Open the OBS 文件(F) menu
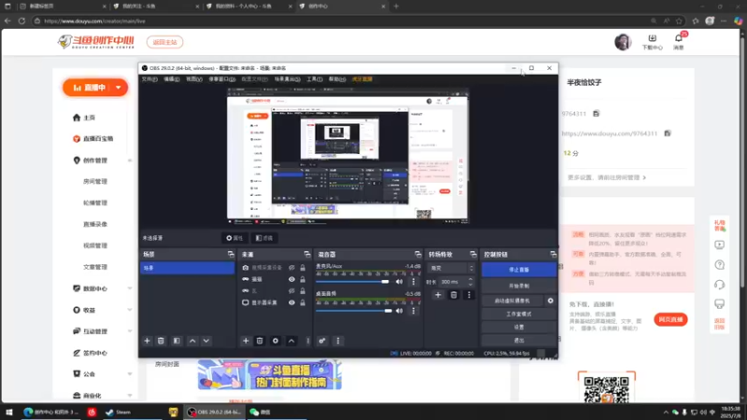This screenshot has width=747, height=420. click(149, 79)
